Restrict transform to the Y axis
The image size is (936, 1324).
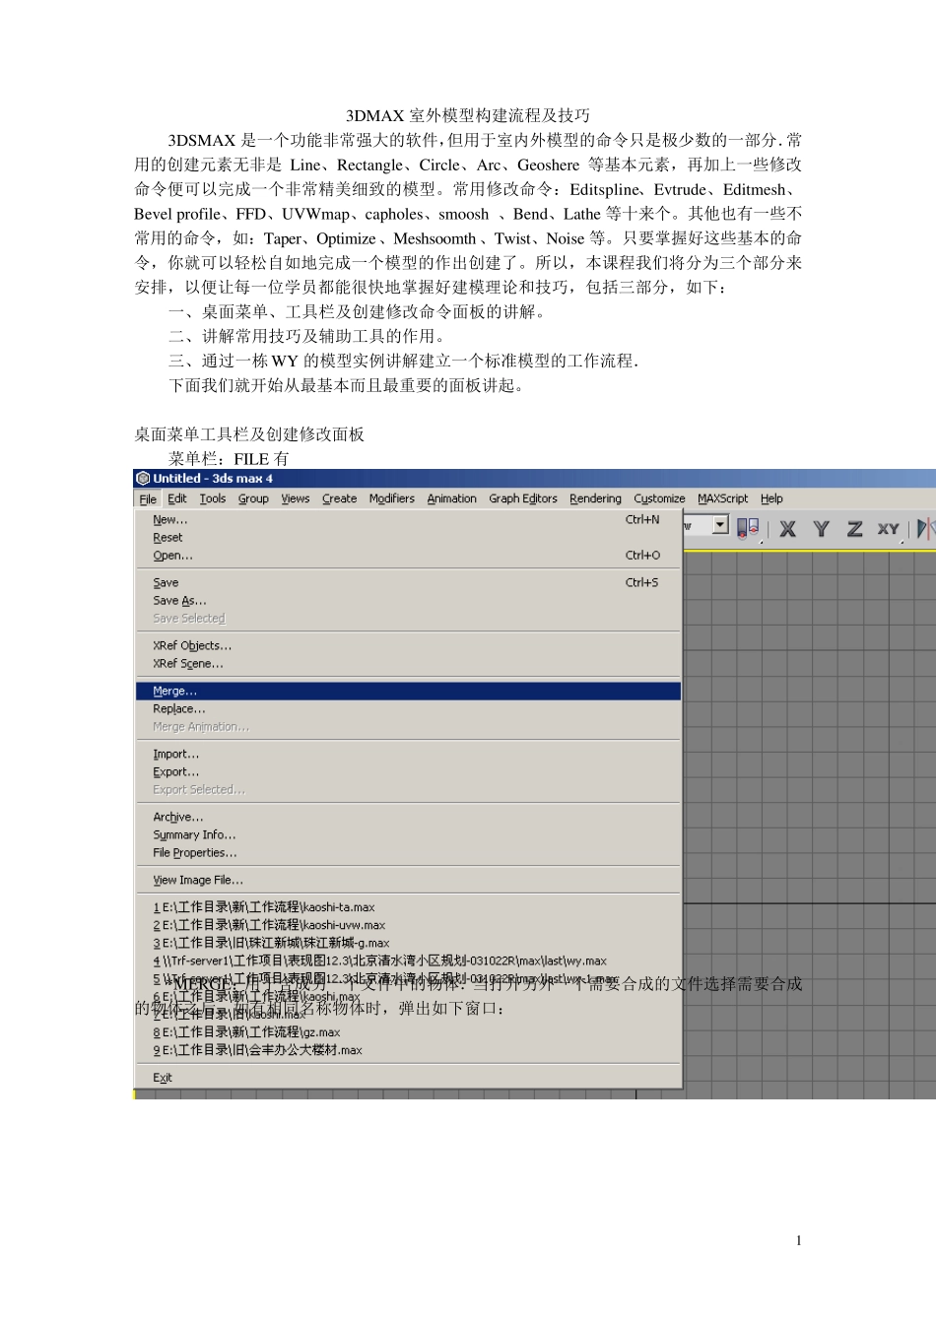pos(821,529)
